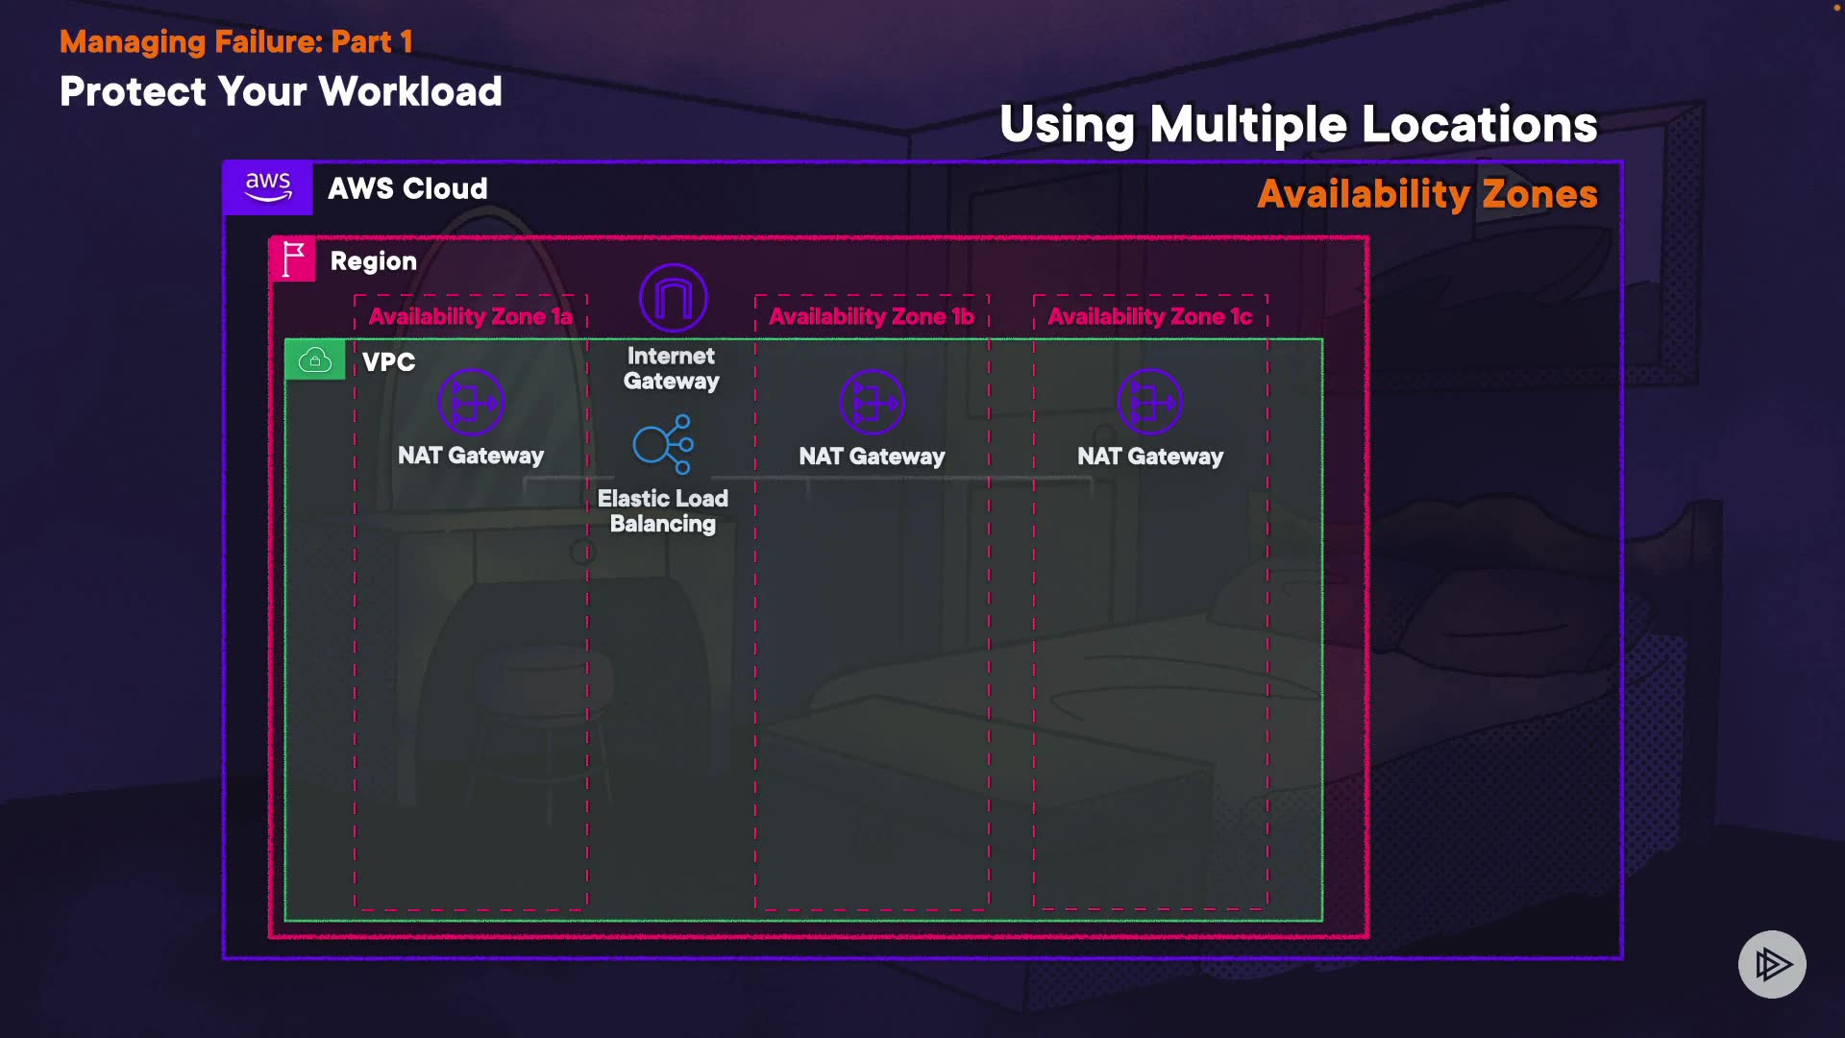Click the Elastic Load Balancing label
This screenshot has height=1038, width=1845.
663,511
